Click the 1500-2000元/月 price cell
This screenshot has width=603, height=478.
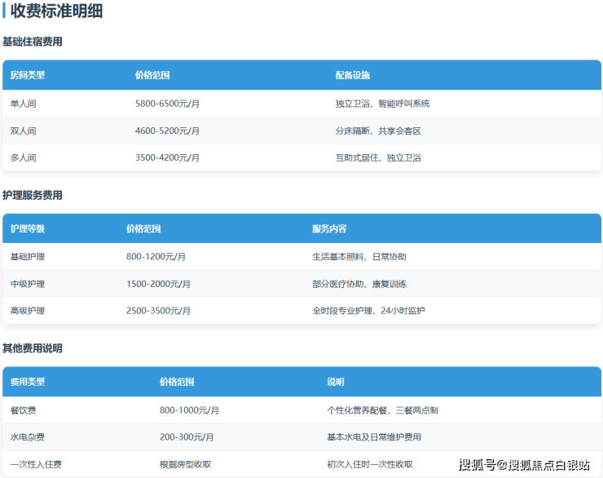(158, 284)
